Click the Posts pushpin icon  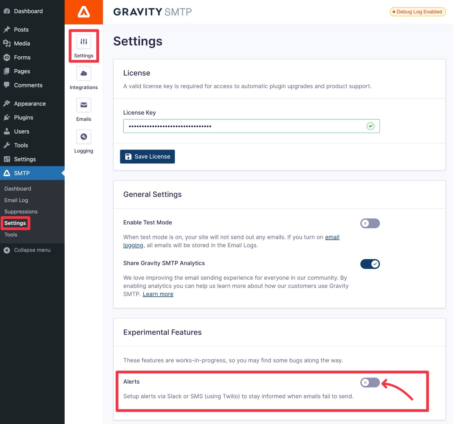(7, 30)
